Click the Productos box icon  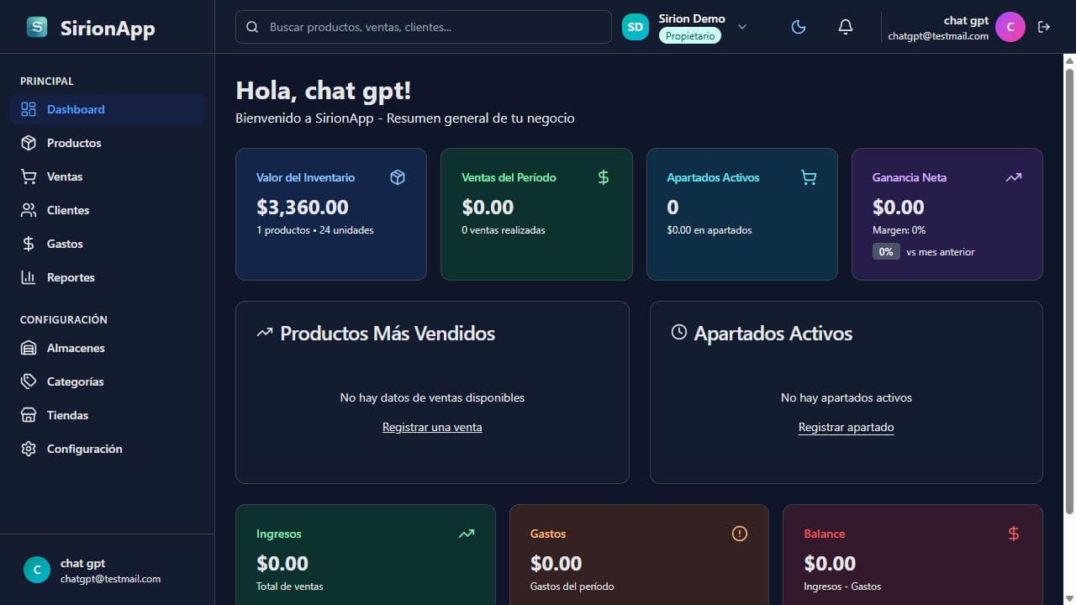click(x=29, y=143)
